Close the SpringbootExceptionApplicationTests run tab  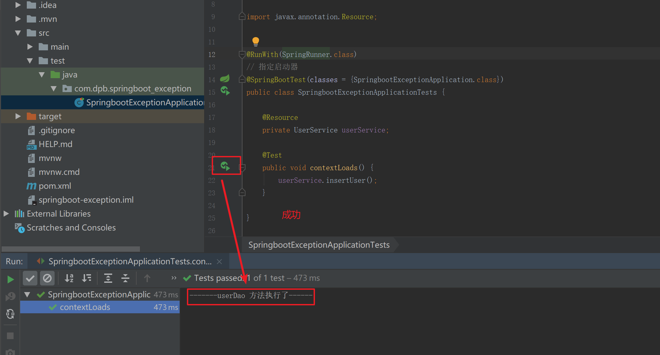[219, 262]
